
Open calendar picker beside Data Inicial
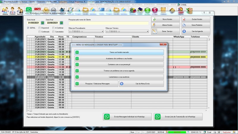(43, 23)
